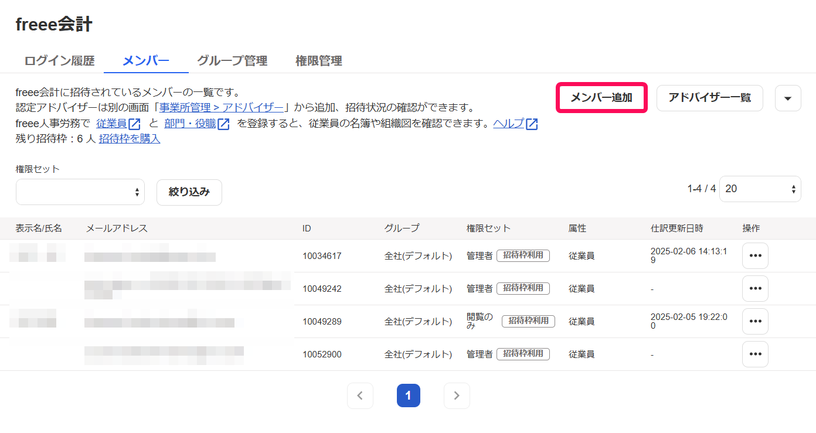Follow the 事業所管理 > アドバイザー link
Screen dimensions: 816x433
[222, 108]
